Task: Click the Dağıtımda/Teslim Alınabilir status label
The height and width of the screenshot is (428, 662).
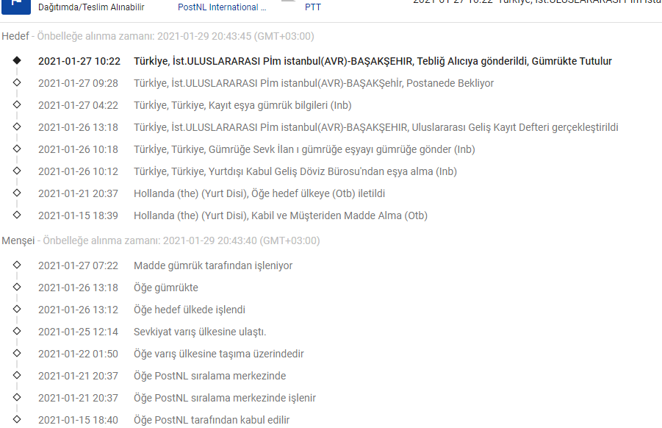Action: [x=91, y=7]
